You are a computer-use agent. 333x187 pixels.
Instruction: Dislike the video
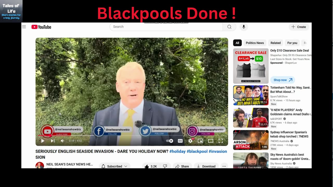[x=165, y=166]
